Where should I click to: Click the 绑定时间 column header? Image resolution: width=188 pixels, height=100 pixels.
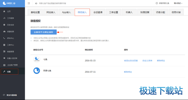coord(89,50)
